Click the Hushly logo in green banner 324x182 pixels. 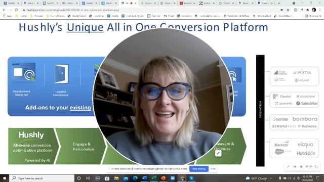pos(31,135)
